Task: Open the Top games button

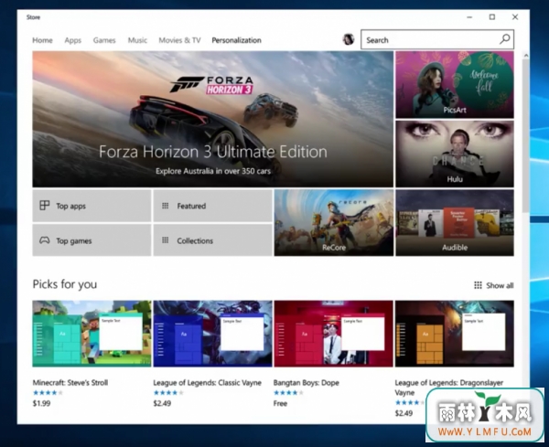Action: (91, 240)
